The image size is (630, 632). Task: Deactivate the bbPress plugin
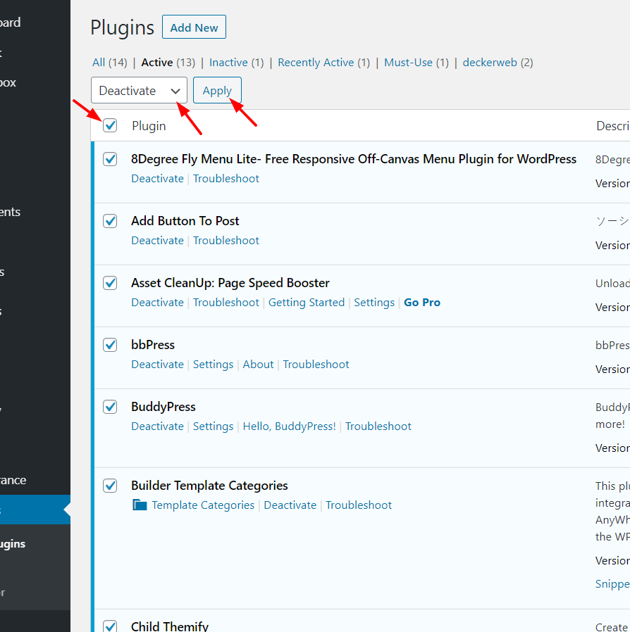coord(157,365)
